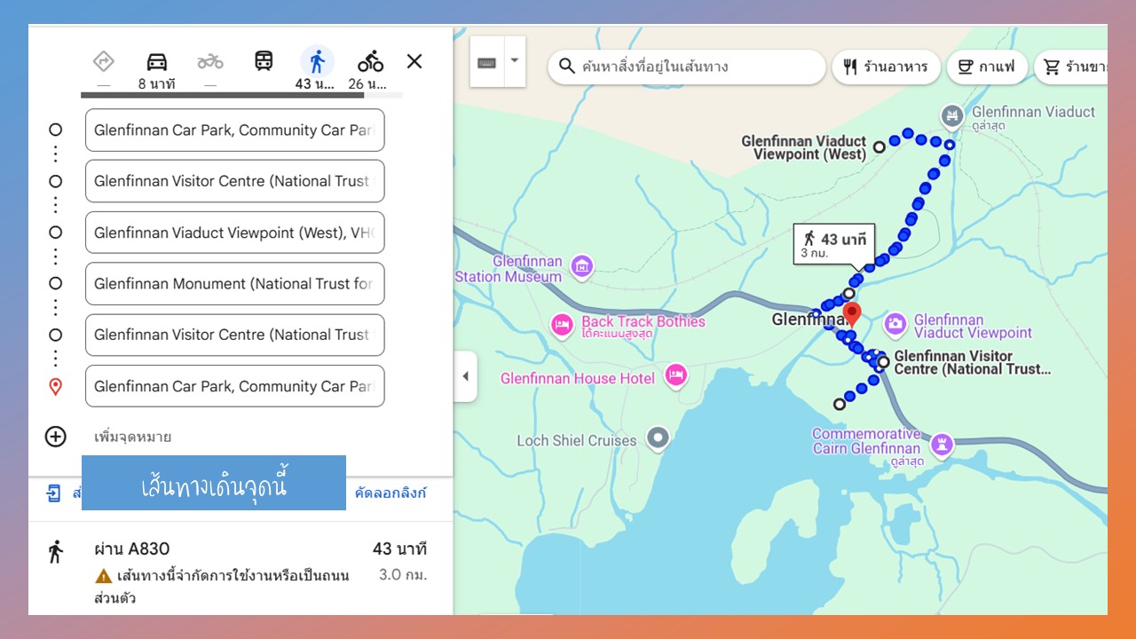Click เพิ่มจุดหมาย add destination text

click(x=133, y=437)
